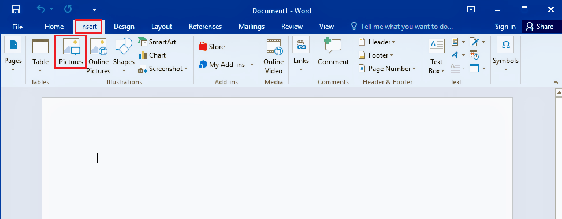Click the Sign in link
This screenshot has height=219, width=562.
(505, 27)
